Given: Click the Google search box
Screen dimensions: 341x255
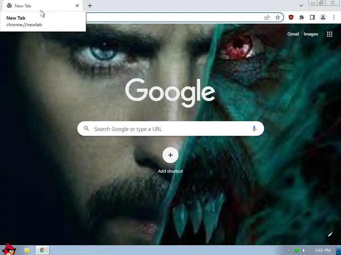Looking at the screenshot, I should [170, 129].
